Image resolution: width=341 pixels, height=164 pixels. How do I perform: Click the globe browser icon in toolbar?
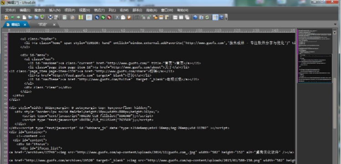[x=195, y=17]
